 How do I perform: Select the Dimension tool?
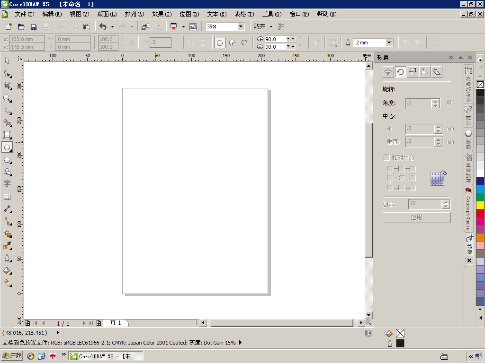click(7, 209)
